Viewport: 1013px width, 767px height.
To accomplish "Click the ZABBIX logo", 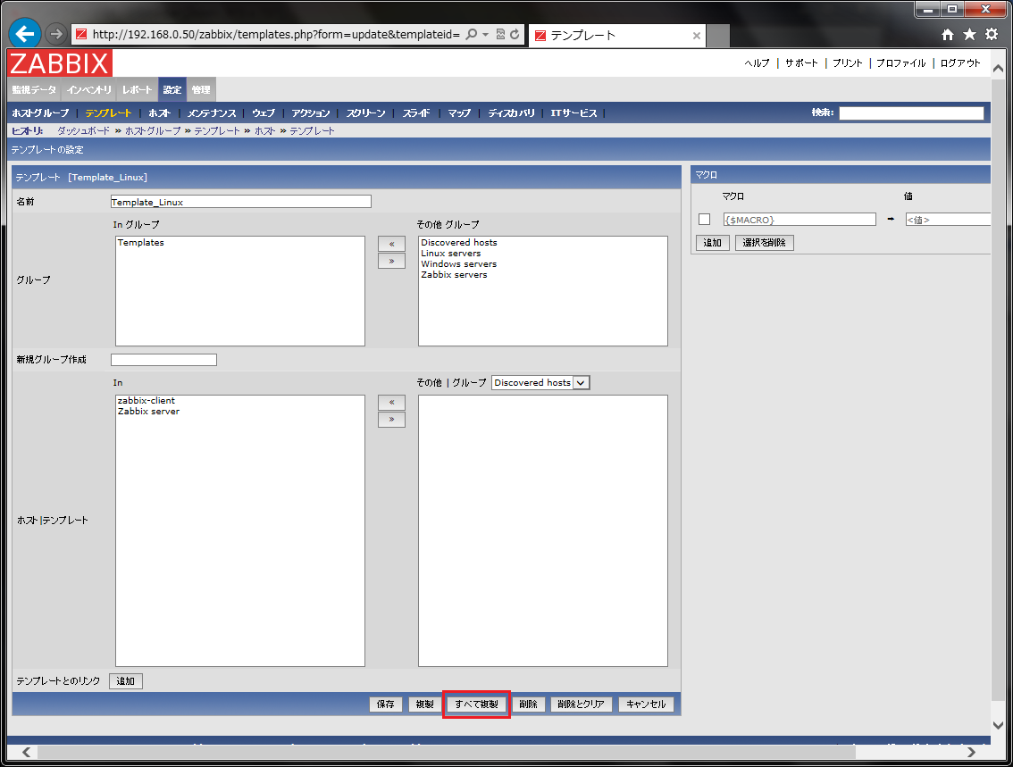I will [60, 63].
